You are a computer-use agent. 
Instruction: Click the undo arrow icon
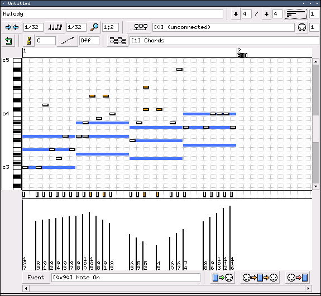(x=8, y=41)
